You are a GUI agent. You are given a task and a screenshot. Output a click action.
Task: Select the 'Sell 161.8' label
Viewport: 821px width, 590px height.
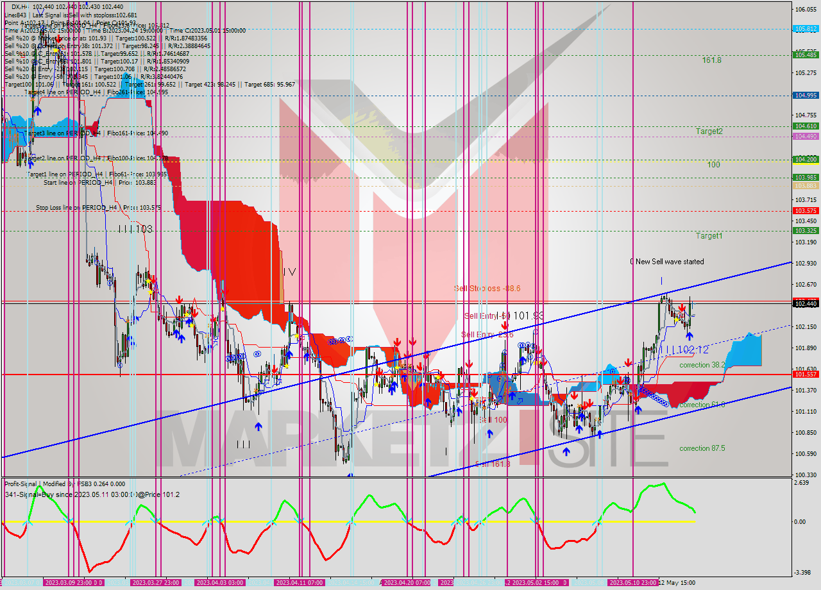coord(493,464)
